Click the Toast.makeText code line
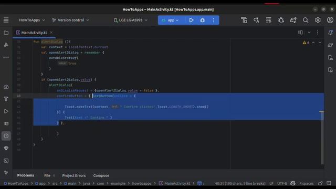This screenshot has height=189, width=336. pyautogui.click(x=136, y=107)
